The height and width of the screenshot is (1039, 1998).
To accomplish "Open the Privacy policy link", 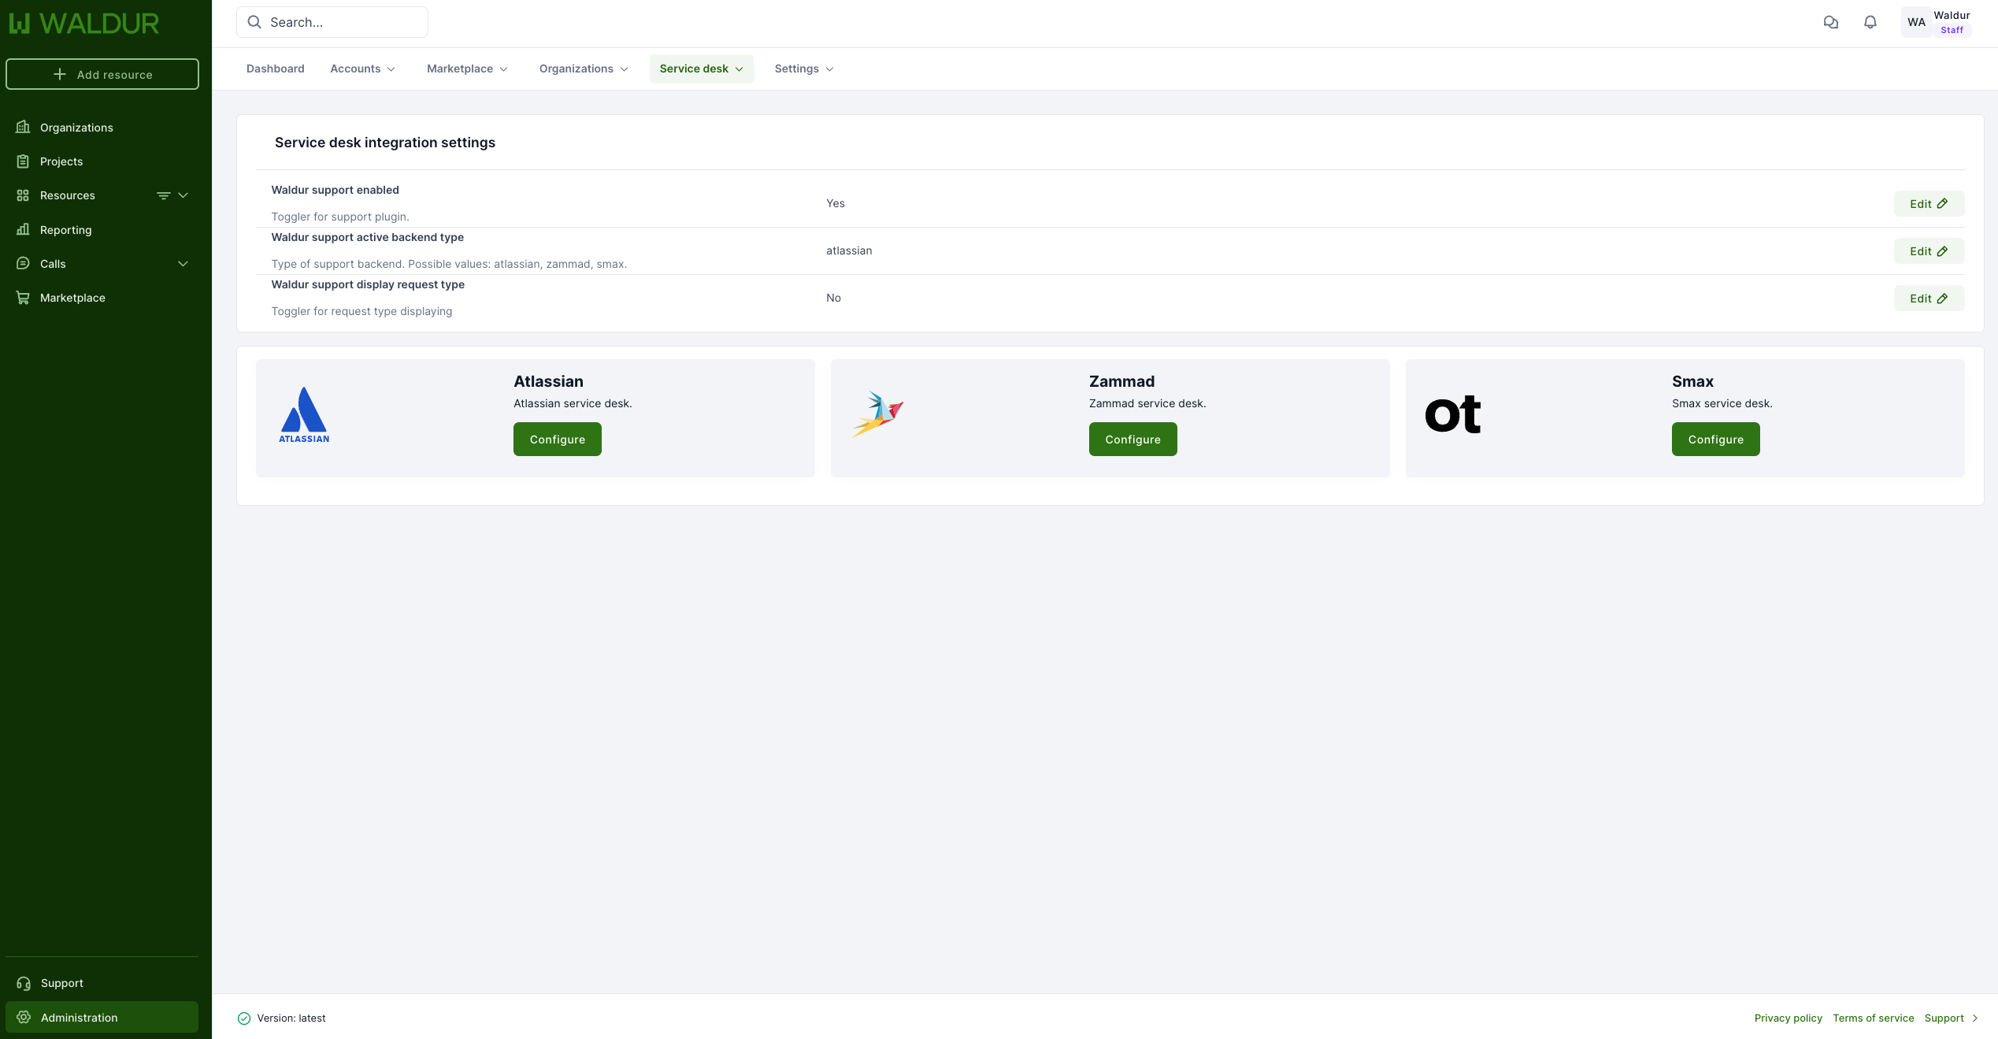I will click(x=1788, y=1018).
